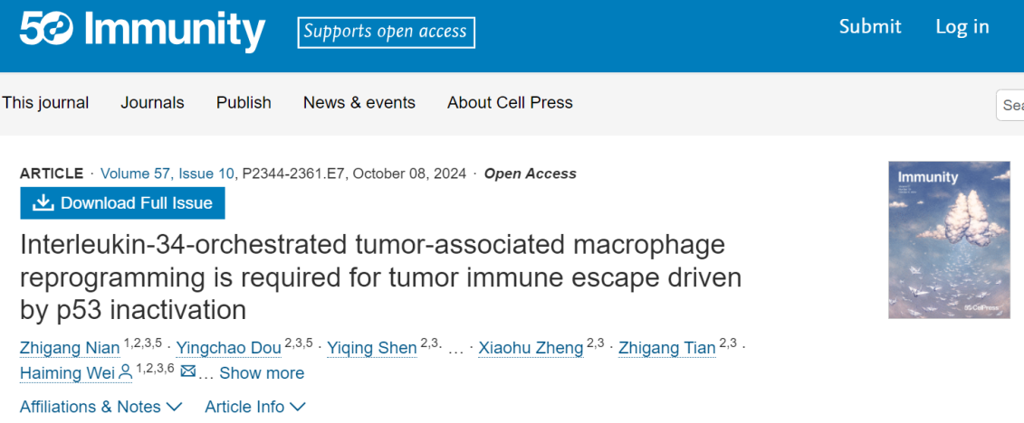
Task: Click the download icon on Download Full Issue
Action: tap(43, 203)
